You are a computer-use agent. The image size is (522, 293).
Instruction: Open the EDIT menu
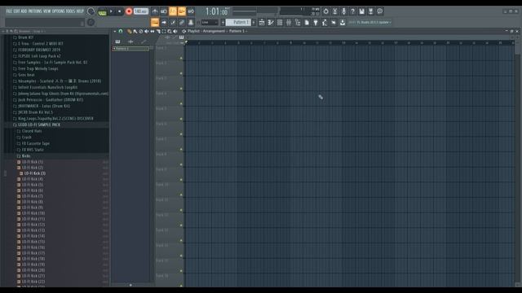click(x=16, y=11)
